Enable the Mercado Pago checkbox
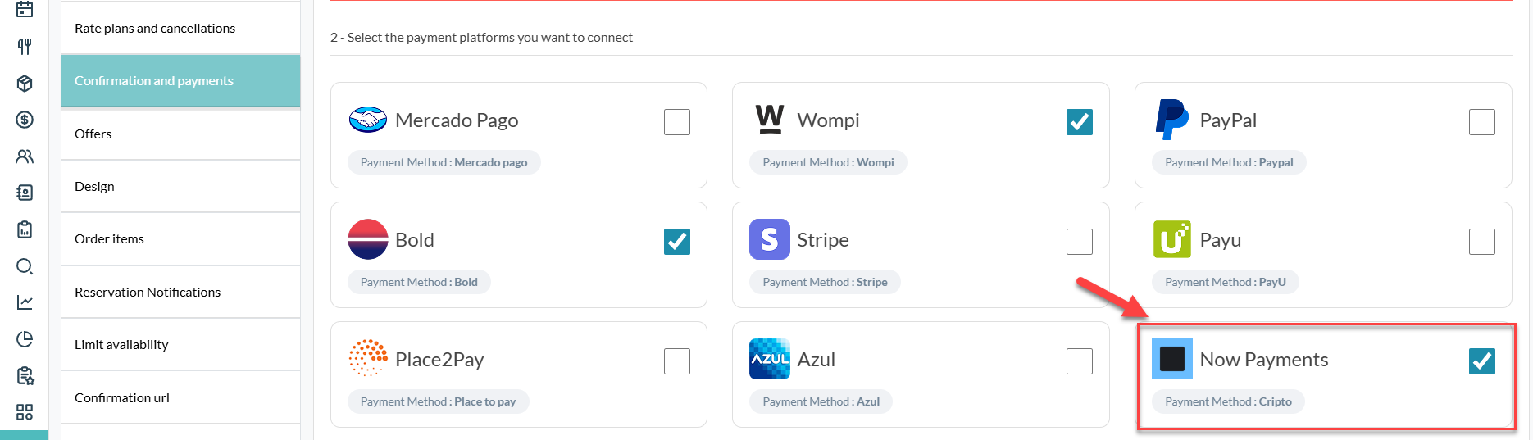 [676, 122]
